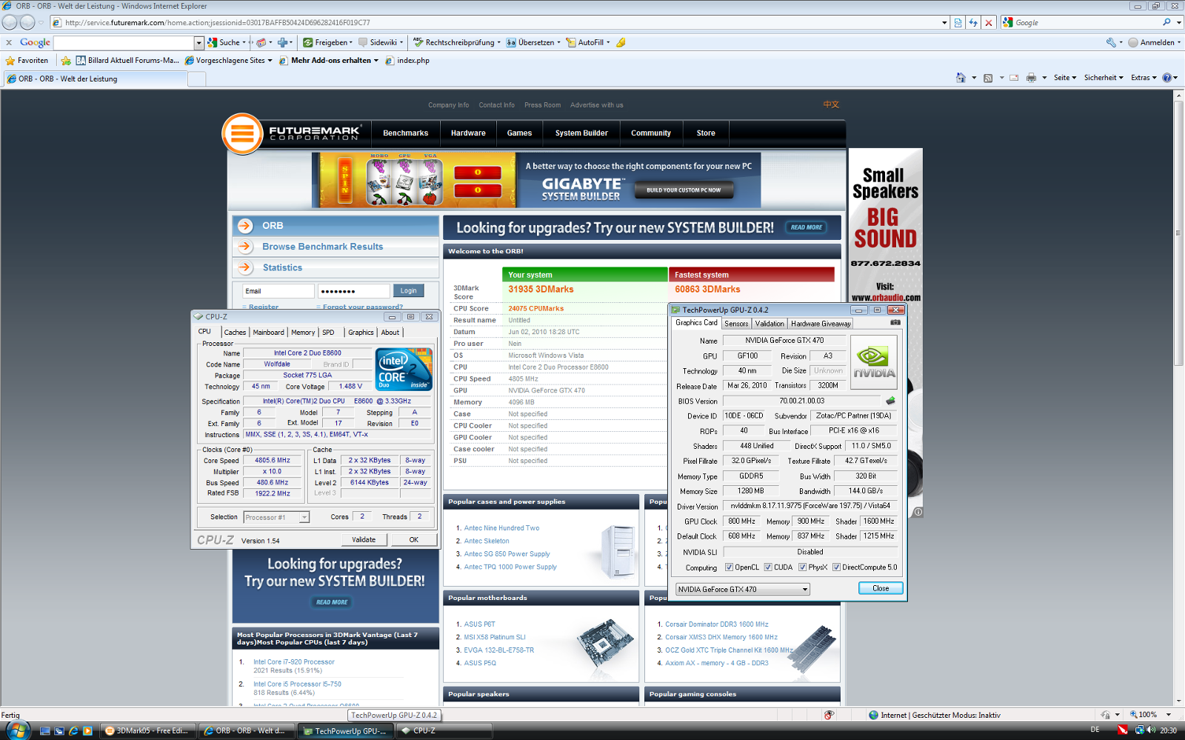This screenshot has width=1185, height=740.
Task: Switch to the Memory tab in CPU-Z
Action: [x=303, y=333]
